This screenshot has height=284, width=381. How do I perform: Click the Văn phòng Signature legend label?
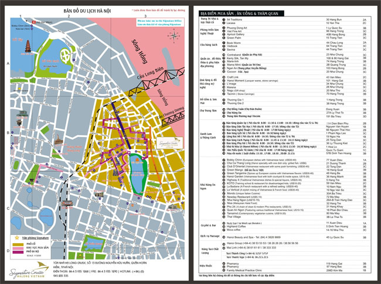point(35,238)
